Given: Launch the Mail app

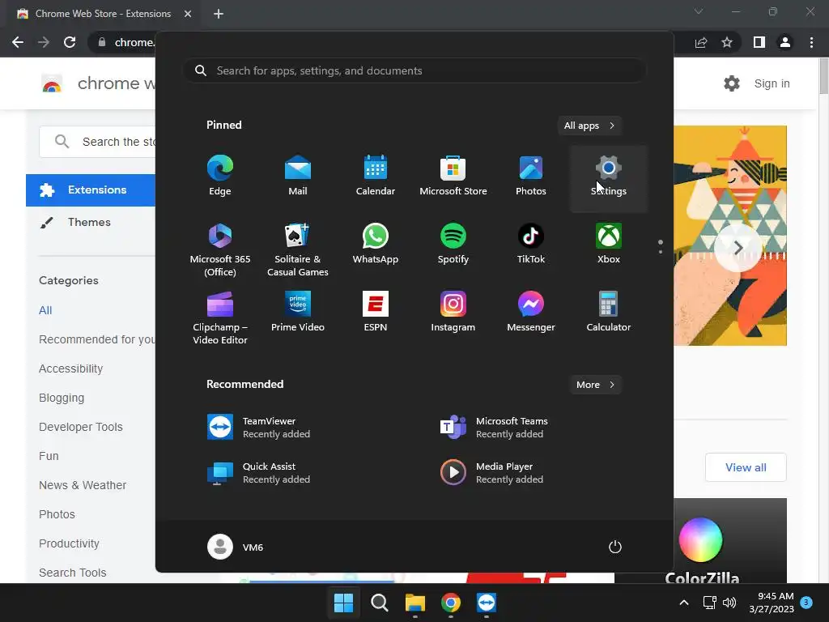Looking at the screenshot, I should click(298, 177).
